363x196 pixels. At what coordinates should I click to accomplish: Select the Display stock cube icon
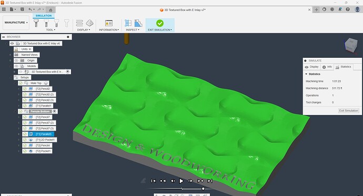[x=89, y=23]
